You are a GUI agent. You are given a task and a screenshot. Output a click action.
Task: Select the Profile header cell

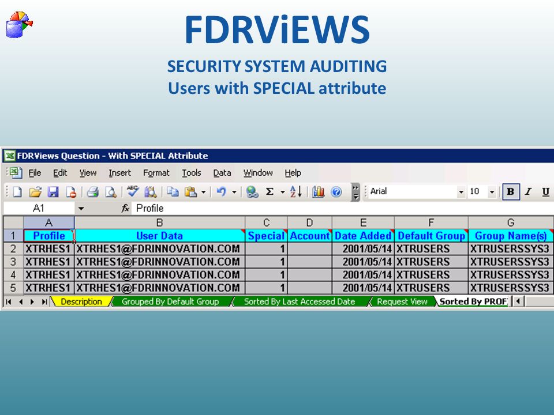point(49,236)
